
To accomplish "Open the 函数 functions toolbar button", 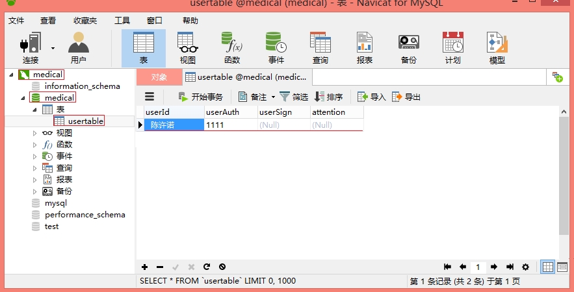I will (x=232, y=48).
